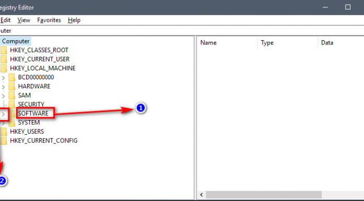Viewport: 364px width, 201px height.
Task: Open the Help menu
Action: pos(74,20)
